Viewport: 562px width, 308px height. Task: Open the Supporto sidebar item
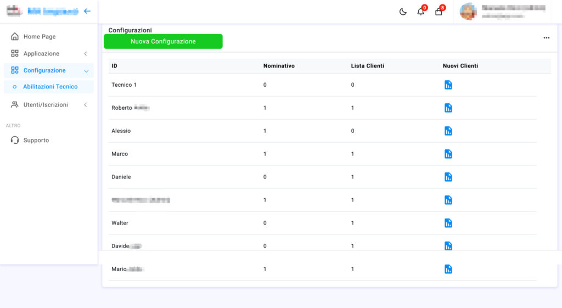pos(36,141)
